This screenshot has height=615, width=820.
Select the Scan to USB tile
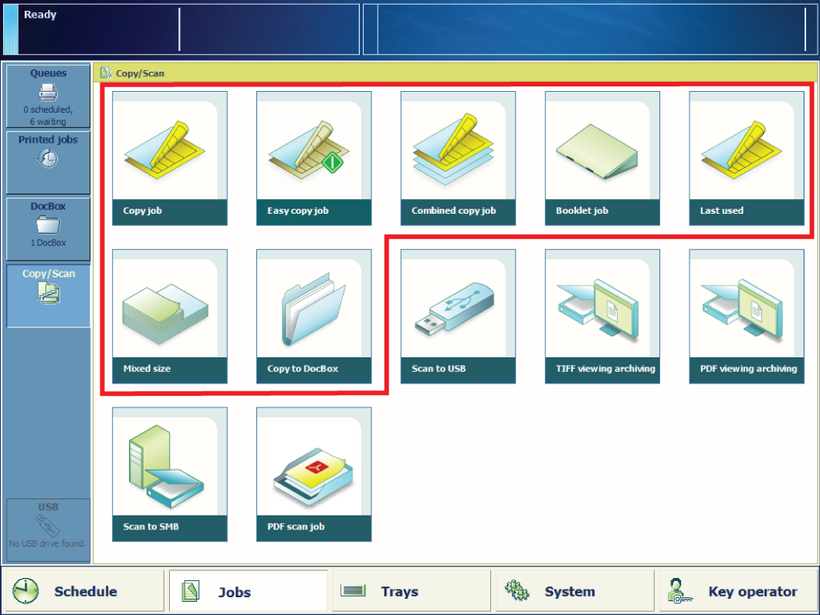[458, 316]
